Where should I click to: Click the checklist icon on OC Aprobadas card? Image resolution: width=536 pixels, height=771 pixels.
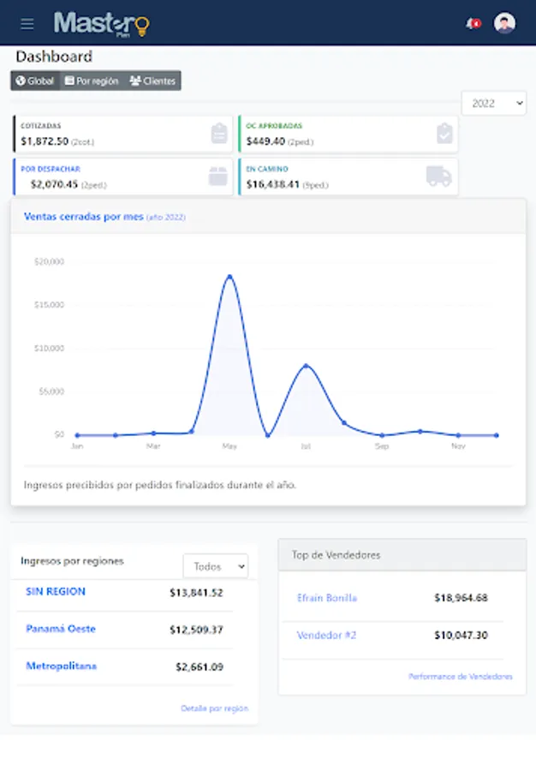coord(444,134)
